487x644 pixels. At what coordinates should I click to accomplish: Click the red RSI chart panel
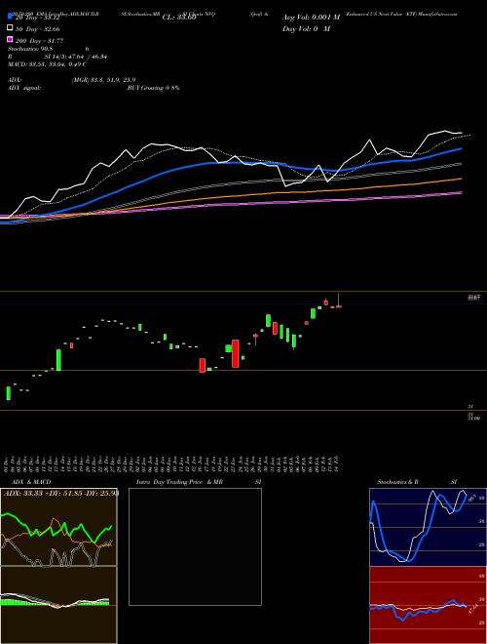(428, 605)
